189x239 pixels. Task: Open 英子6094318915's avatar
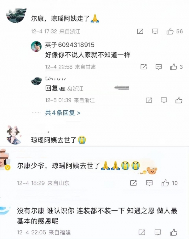click(x=36, y=46)
